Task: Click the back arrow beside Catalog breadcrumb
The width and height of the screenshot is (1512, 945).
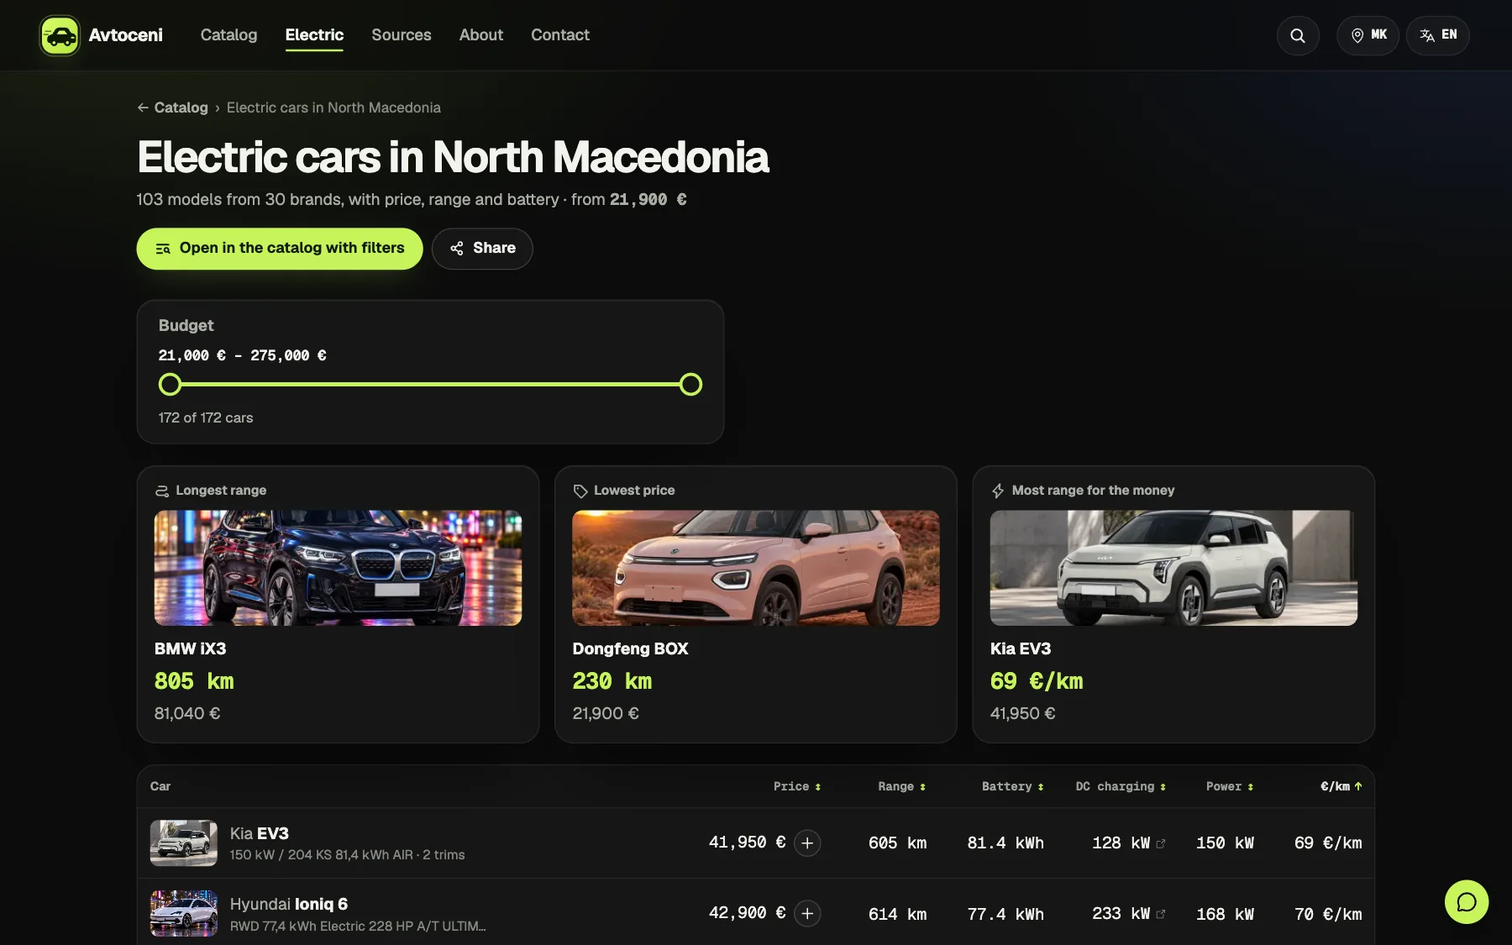Action: 143,108
